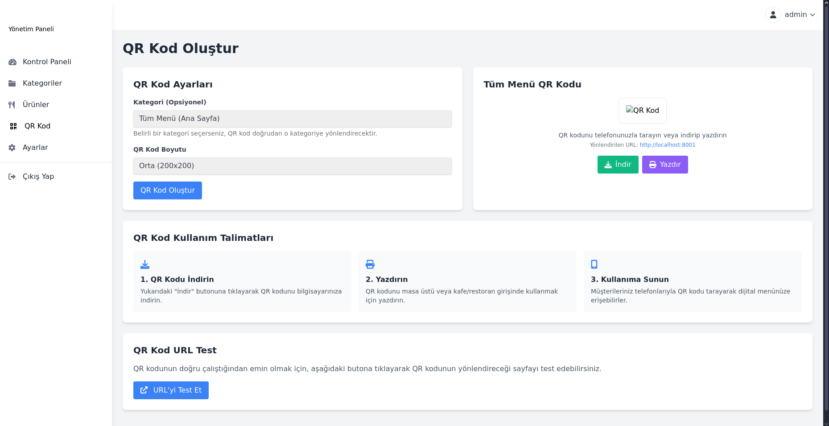Click the Kategoriler folder icon
Viewport: 829px width, 426px height.
click(x=12, y=83)
